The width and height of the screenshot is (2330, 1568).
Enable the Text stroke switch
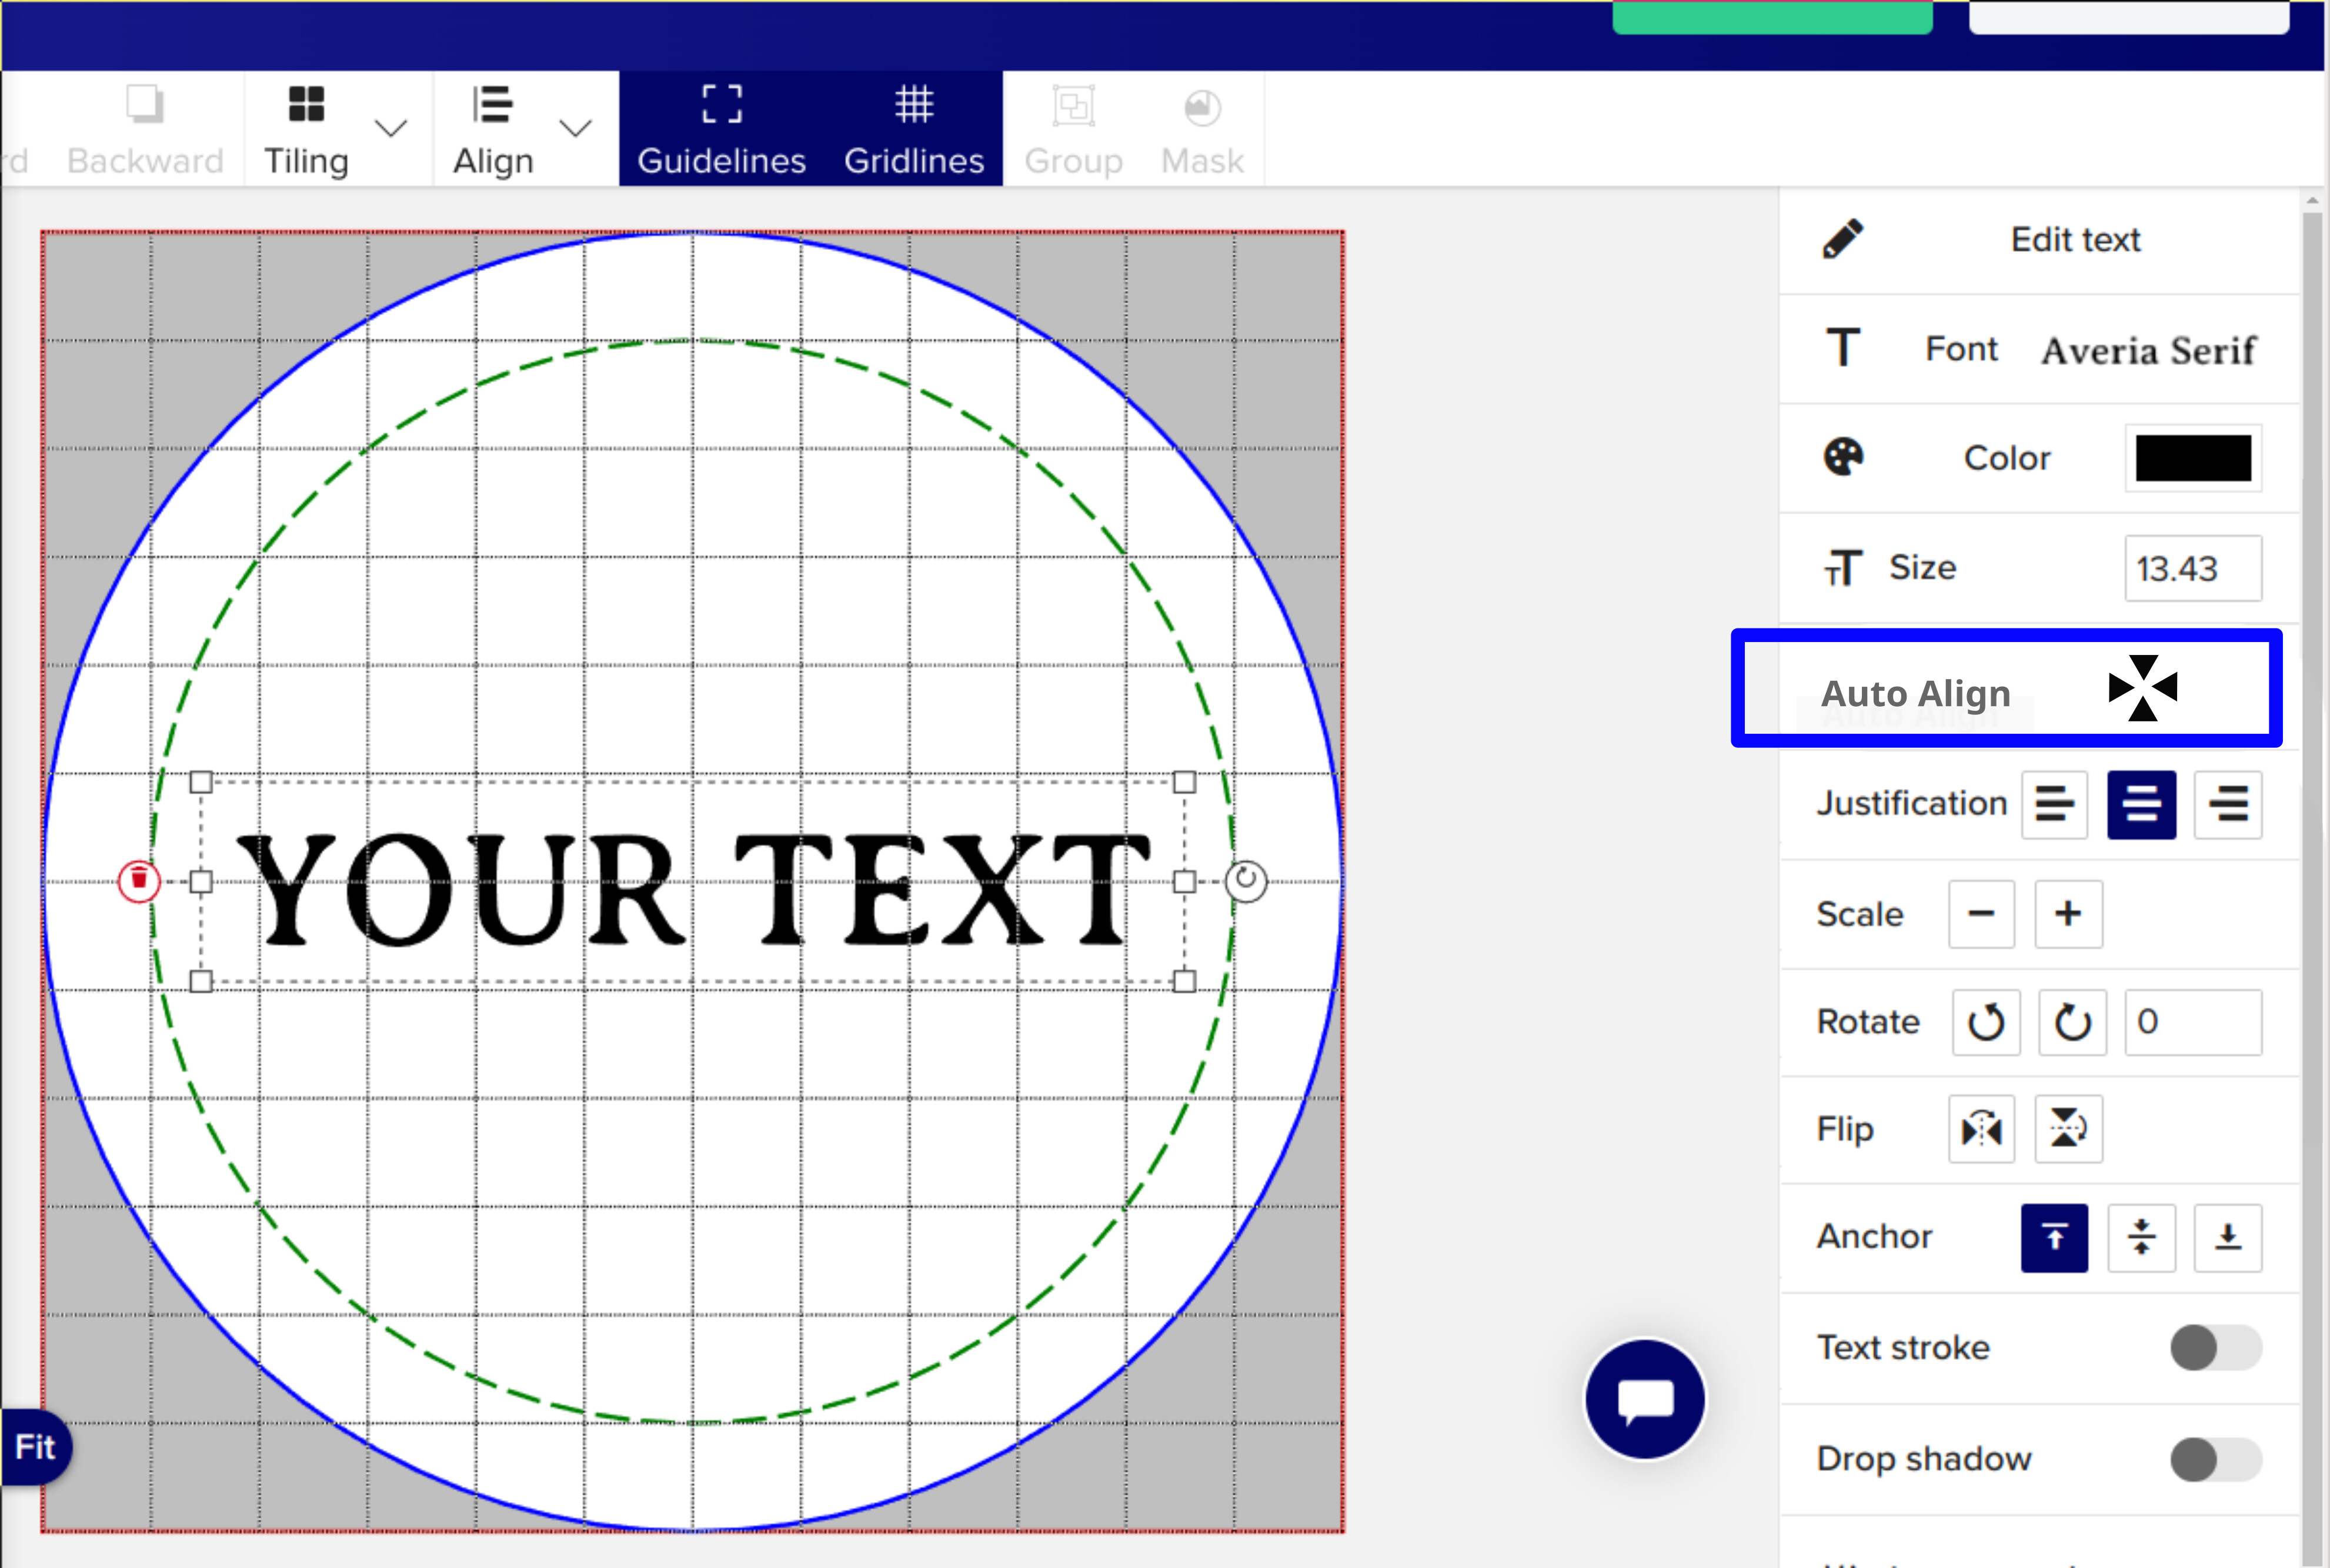click(2216, 1348)
